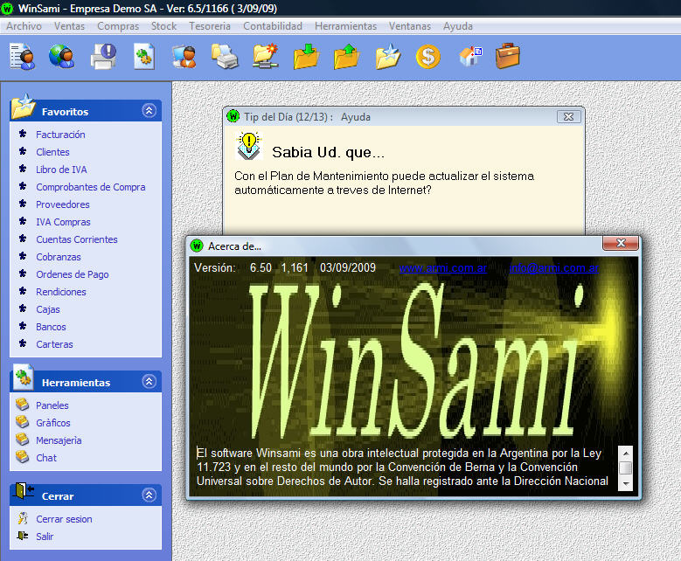
Task: Click the Herramientas panel header icon
Action: click(x=23, y=377)
